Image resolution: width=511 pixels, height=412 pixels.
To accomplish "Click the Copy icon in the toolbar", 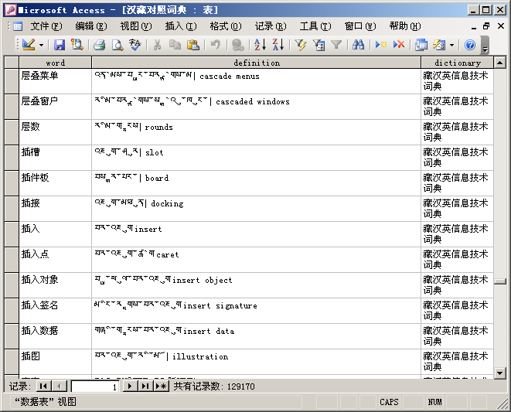I will [x=175, y=45].
